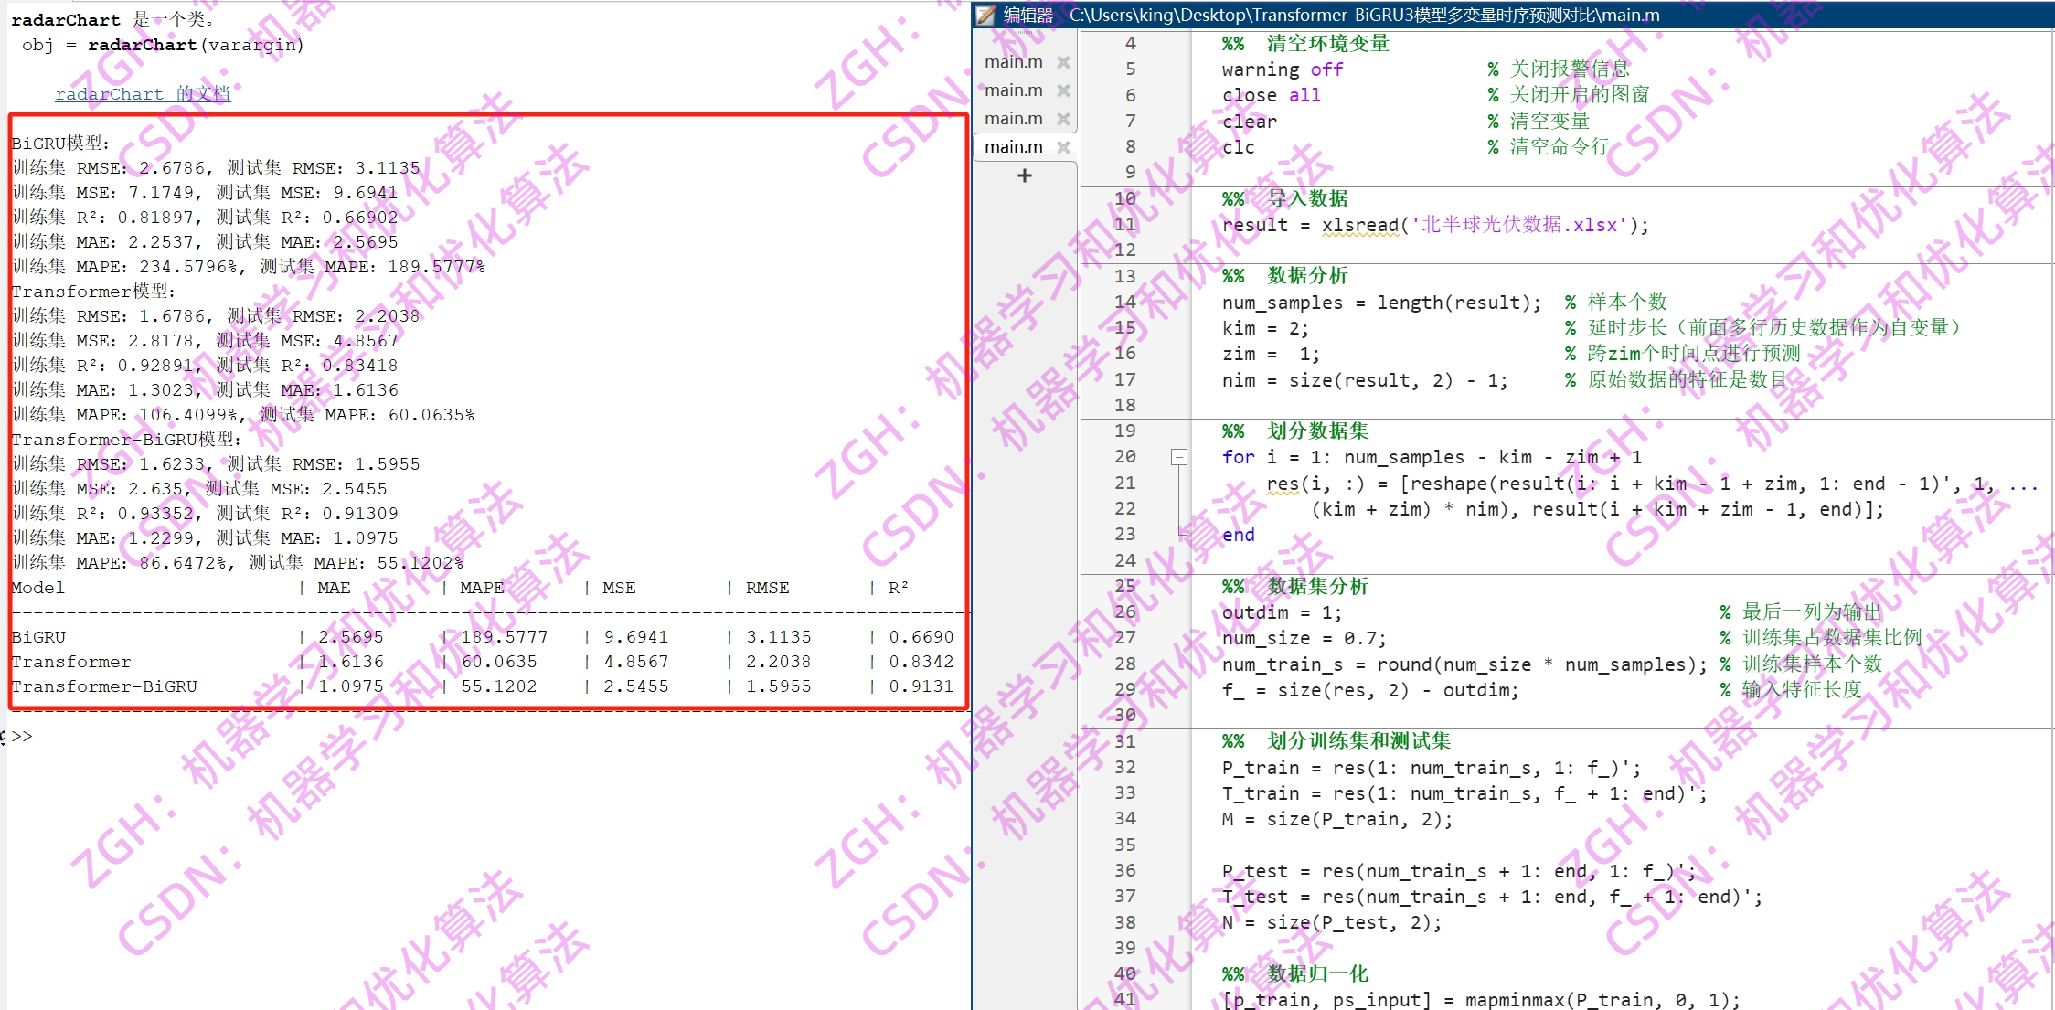2055x1010 pixels.
Task: Select the third main.m tab
Action: pyautogui.click(x=1012, y=118)
